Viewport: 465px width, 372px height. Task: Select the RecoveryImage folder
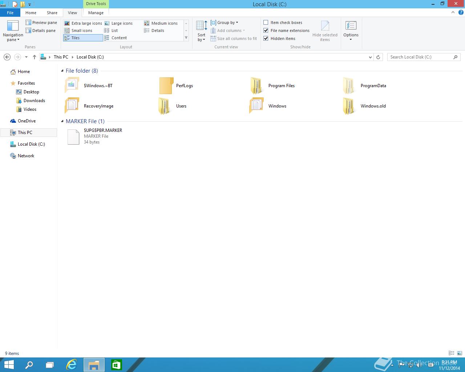point(98,106)
